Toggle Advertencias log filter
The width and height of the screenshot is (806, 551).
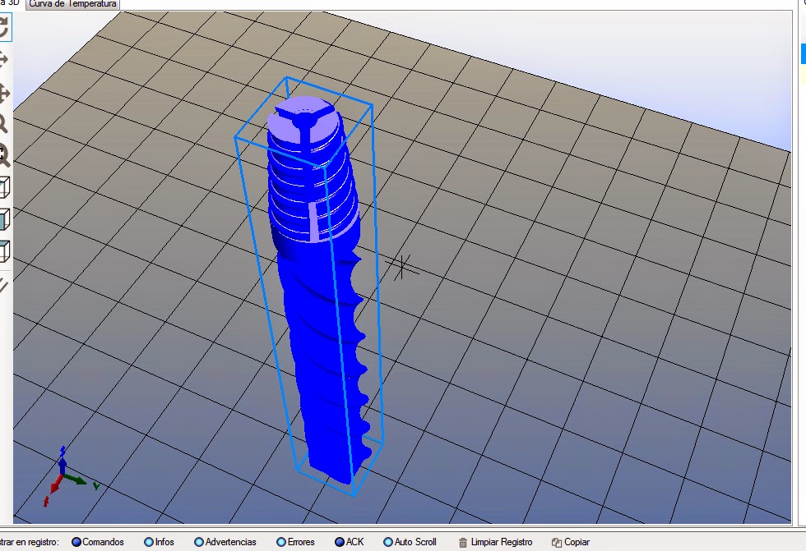(225, 542)
